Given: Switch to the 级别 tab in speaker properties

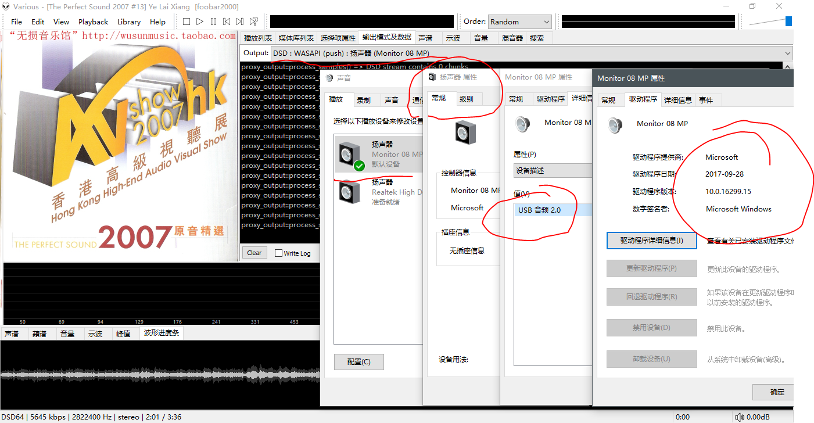Looking at the screenshot, I should pos(466,99).
